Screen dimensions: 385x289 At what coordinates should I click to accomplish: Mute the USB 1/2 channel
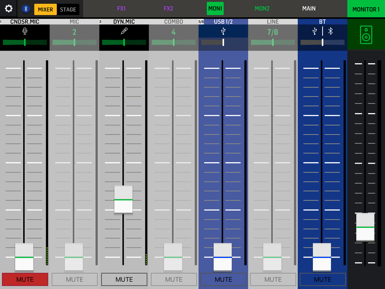point(223,279)
